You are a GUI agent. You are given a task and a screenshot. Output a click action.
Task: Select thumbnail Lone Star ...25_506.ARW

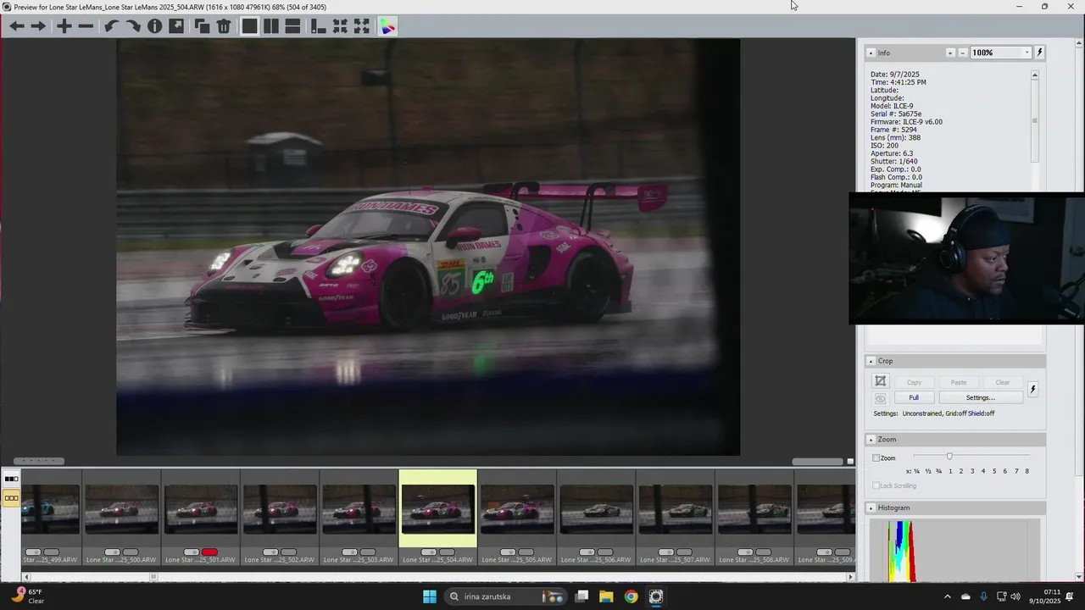[x=596, y=508]
